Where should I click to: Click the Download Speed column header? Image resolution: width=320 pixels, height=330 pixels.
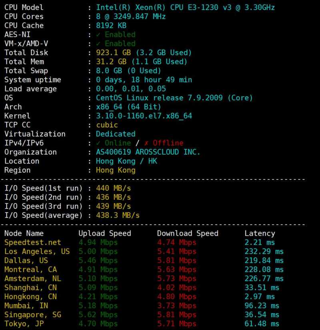tap(188, 234)
